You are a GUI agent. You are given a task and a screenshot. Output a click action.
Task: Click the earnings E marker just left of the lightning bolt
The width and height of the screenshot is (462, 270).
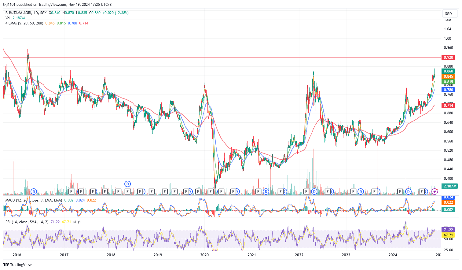422,191
